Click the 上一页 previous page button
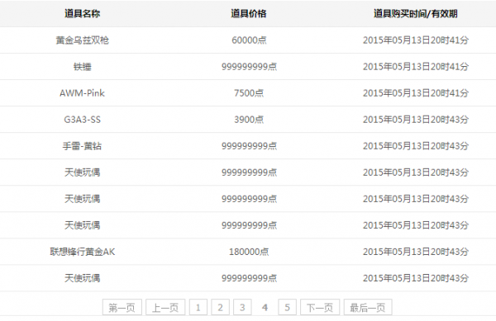The image size is (496, 321). point(165,307)
